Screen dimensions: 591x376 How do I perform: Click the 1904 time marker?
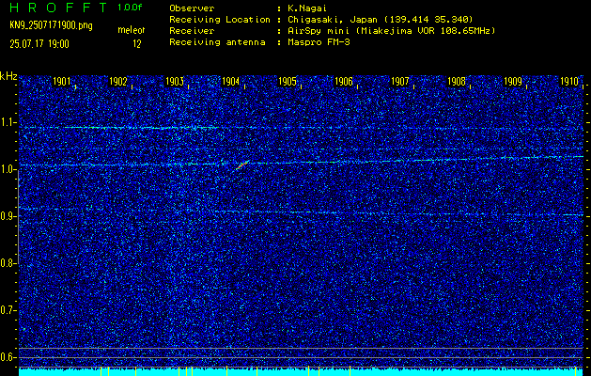[x=231, y=82]
